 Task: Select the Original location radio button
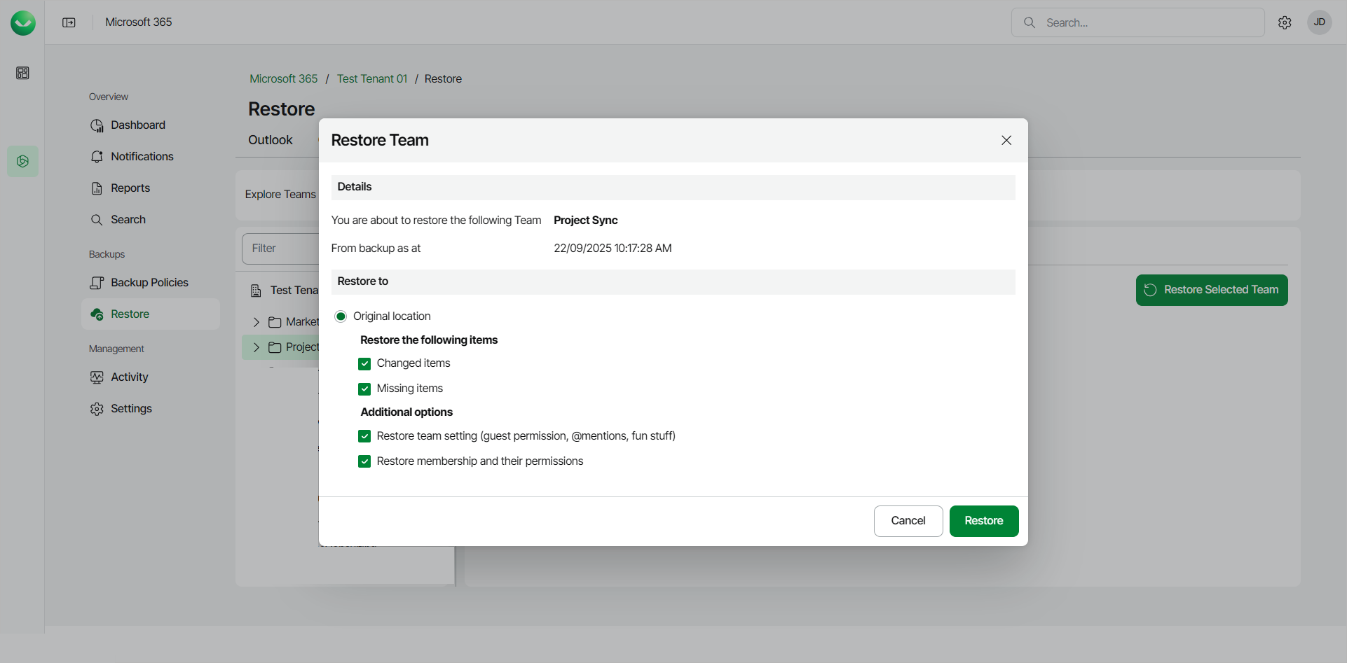pos(341,316)
